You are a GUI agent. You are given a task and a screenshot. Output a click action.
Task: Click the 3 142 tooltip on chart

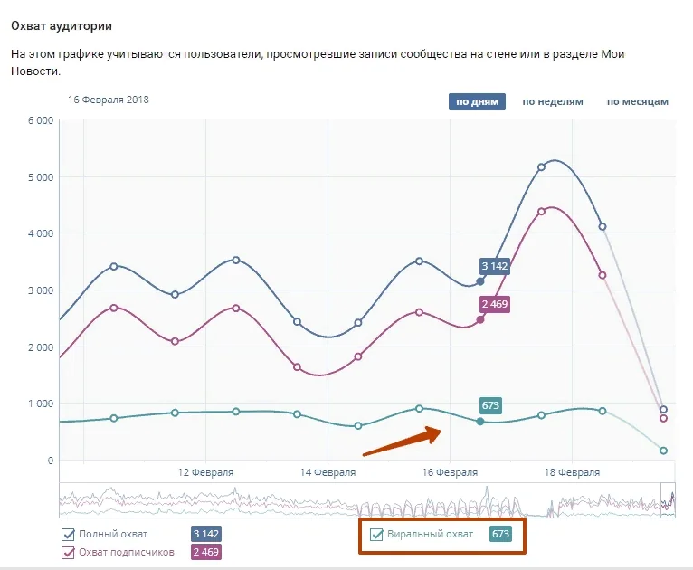(x=495, y=266)
